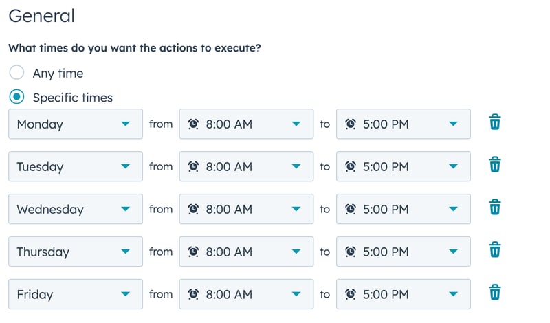Viewport: 550px width, 323px height.
Task: Select the Any time radio option
Action: 18,73
